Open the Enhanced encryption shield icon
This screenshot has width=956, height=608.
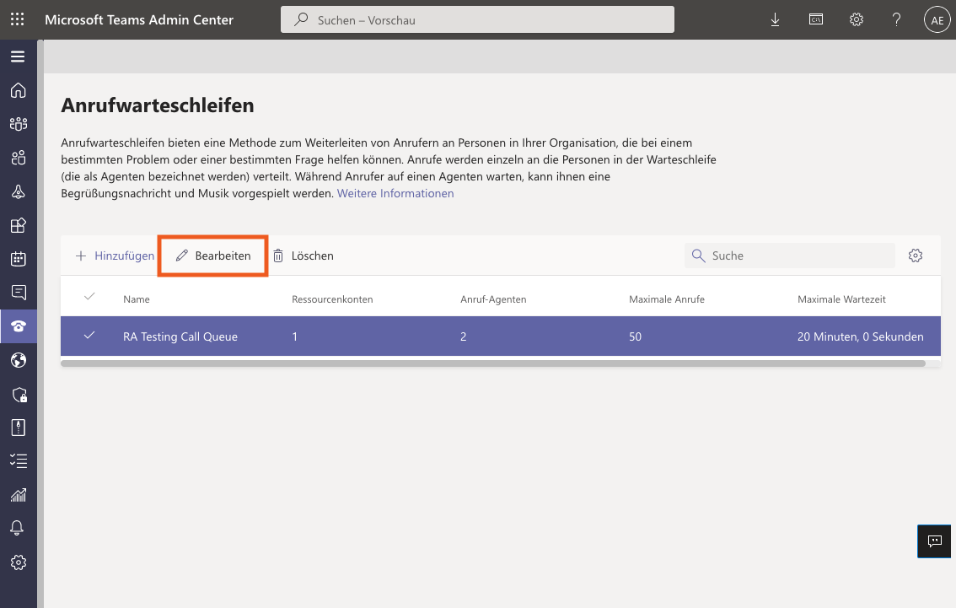coord(19,395)
